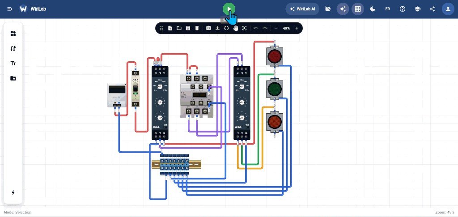Open the user account menu
458x217 pixels.
(448, 9)
